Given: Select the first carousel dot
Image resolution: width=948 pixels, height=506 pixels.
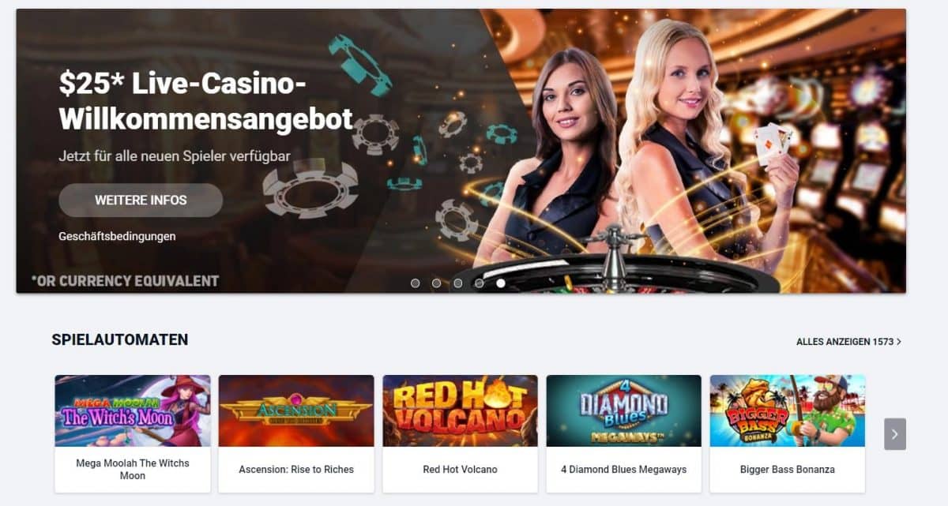Looking at the screenshot, I should click(x=415, y=283).
